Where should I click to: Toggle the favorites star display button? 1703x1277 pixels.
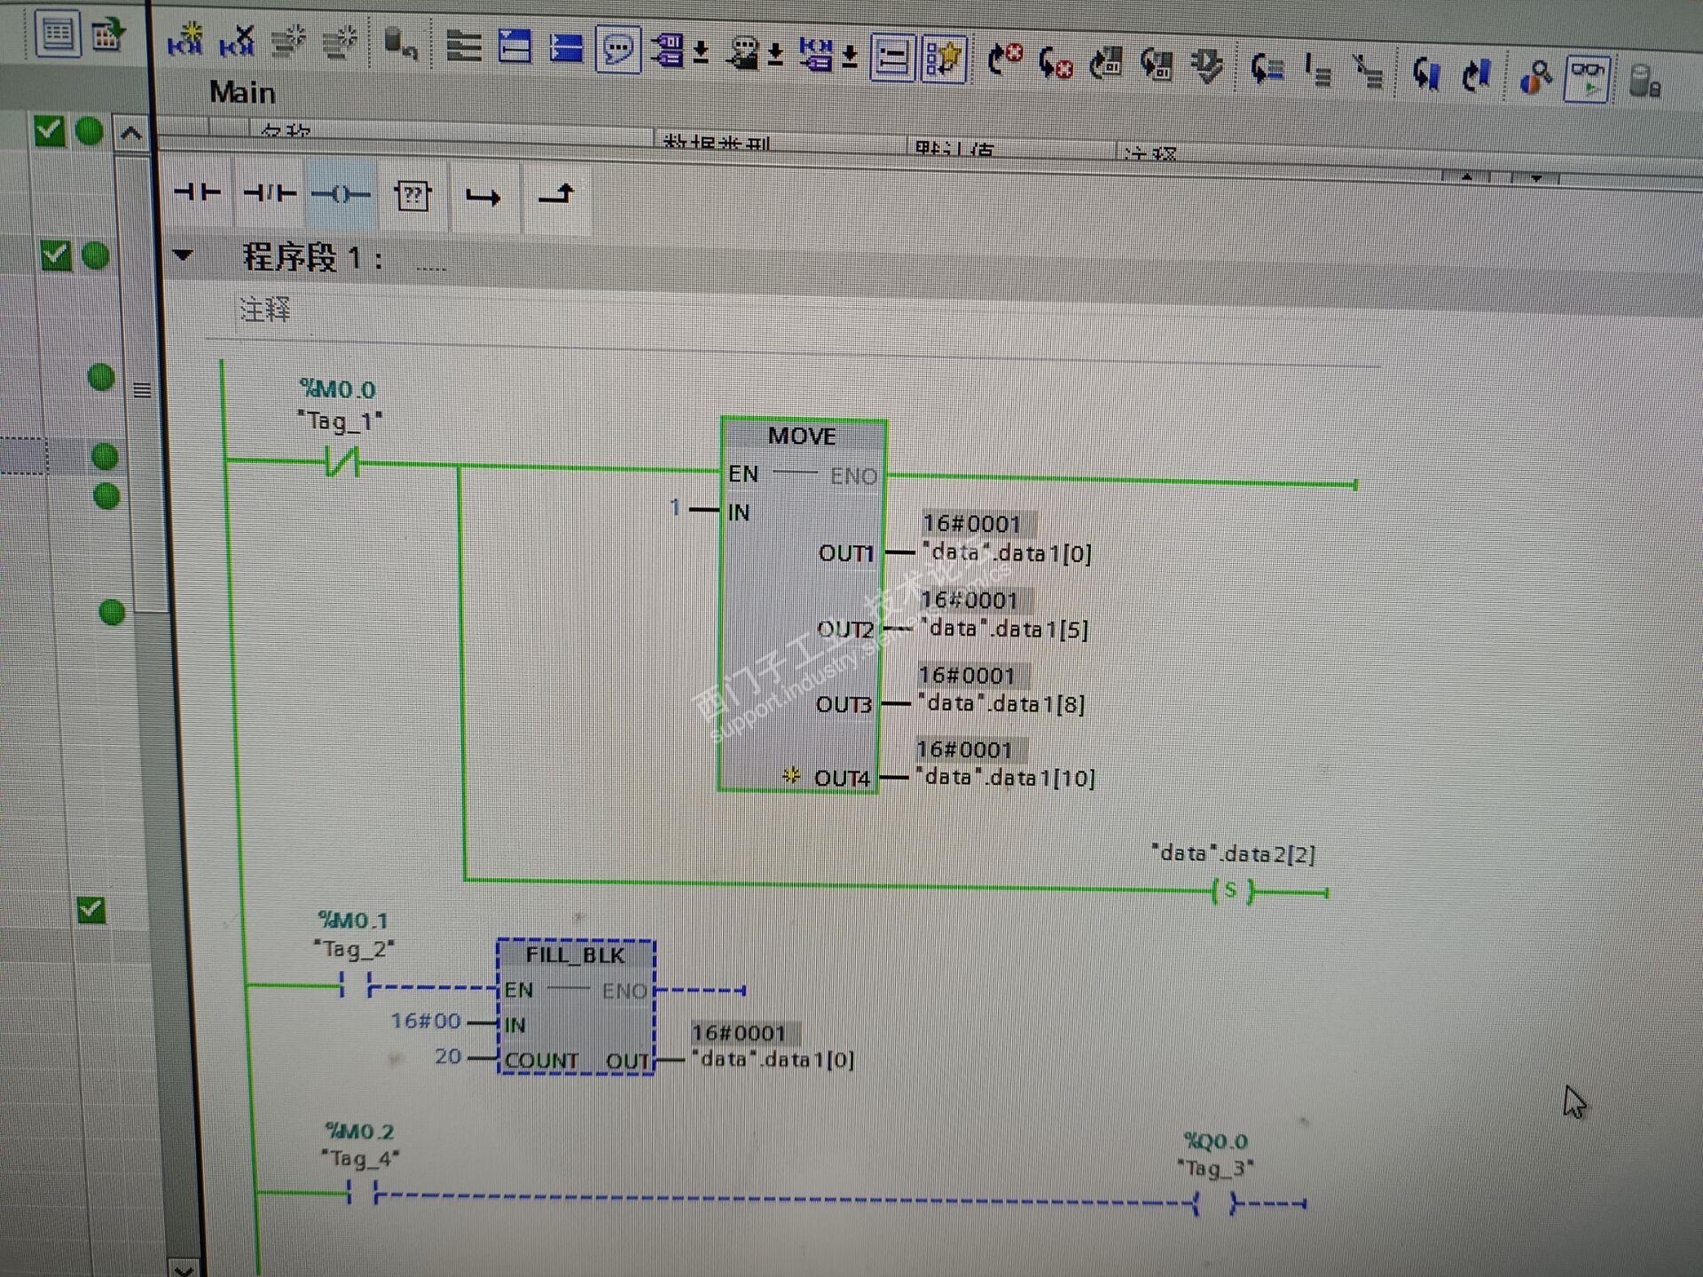point(944,59)
